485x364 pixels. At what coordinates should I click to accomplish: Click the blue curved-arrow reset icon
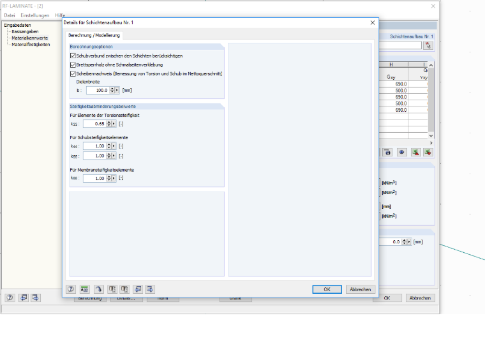point(98,289)
